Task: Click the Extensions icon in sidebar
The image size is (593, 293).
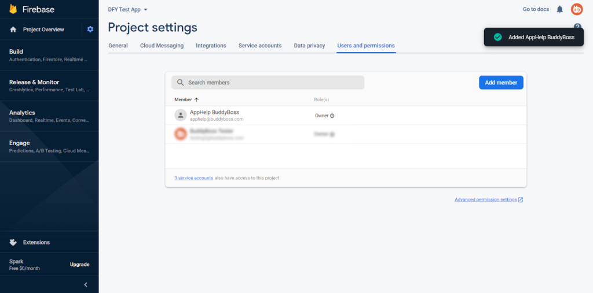Action: (x=13, y=242)
